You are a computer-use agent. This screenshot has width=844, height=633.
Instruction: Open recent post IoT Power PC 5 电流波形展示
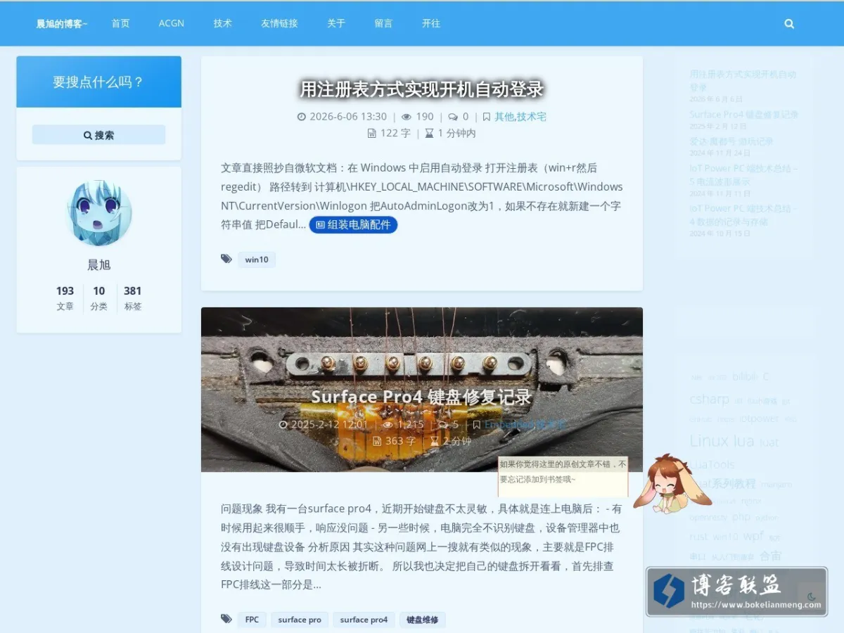(743, 174)
